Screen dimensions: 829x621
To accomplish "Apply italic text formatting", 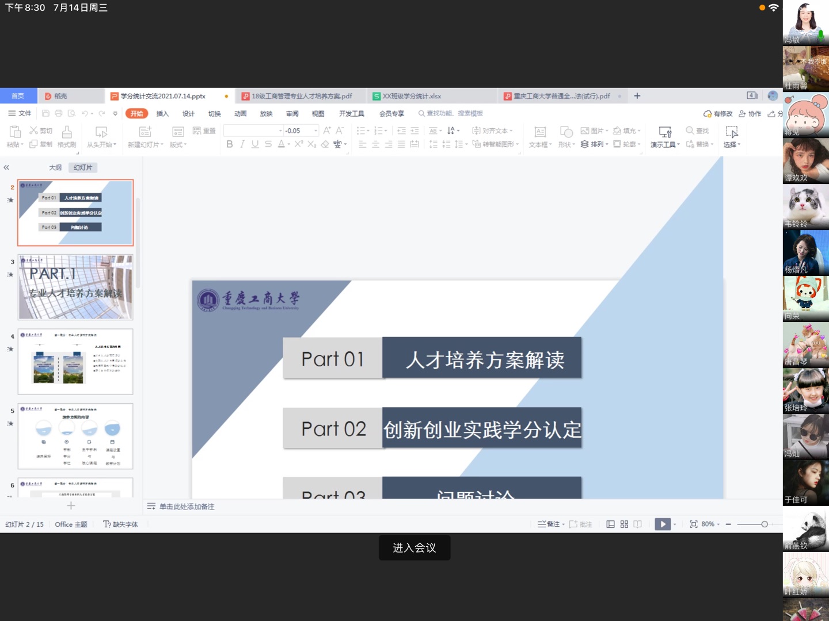I will [x=242, y=144].
